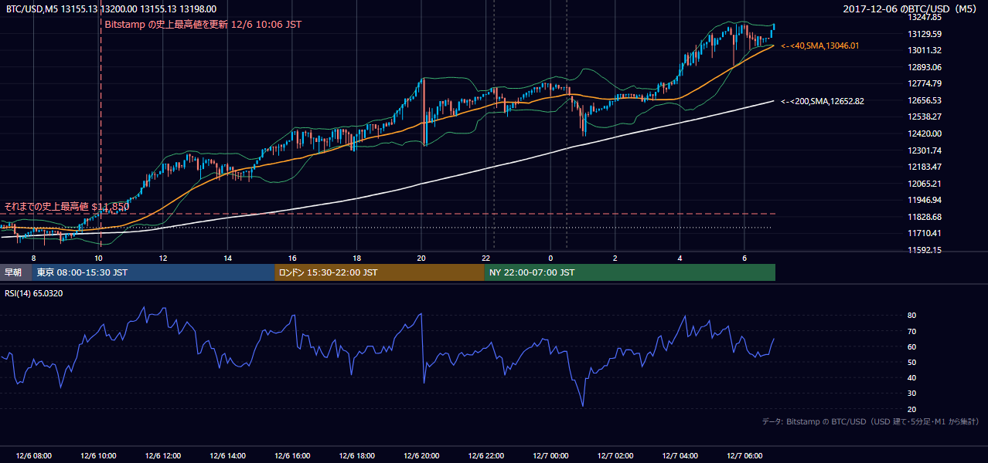Click hour tick 16 below price chart

(292, 258)
